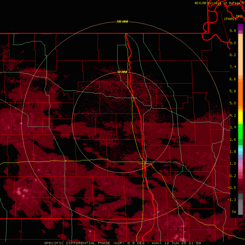Click the 2.6 value on the color scale
This screenshot has height=245, width=245.
(x=233, y=139)
